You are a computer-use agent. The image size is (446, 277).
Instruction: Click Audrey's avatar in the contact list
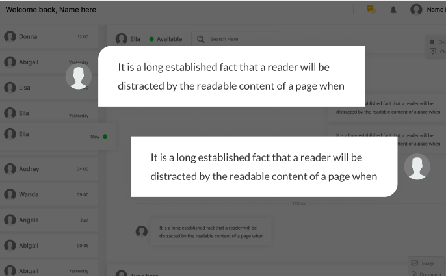click(10, 169)
